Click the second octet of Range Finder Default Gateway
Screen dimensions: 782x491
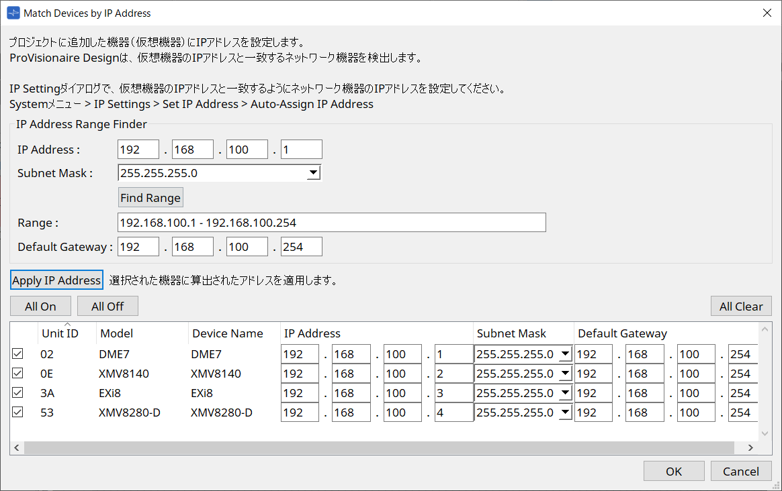[x=193, y=246]
